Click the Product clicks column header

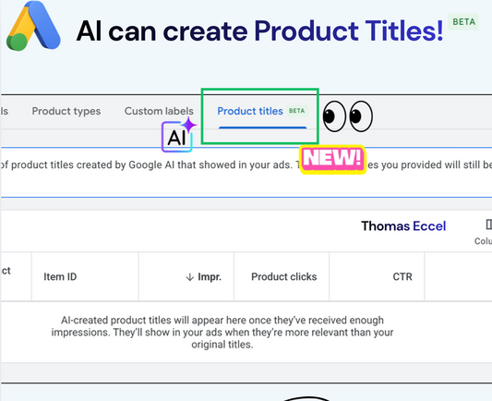(x=284, y=276)
